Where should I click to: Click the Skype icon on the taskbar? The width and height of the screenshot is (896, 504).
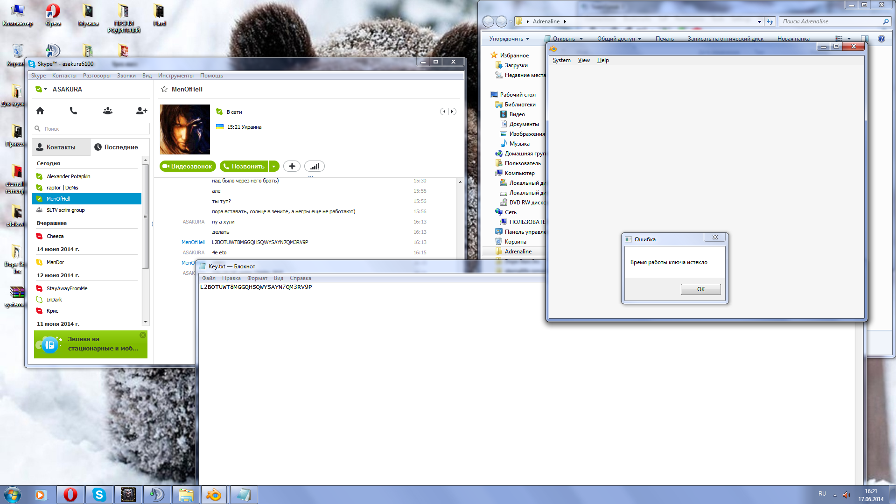tap(99, 495)
